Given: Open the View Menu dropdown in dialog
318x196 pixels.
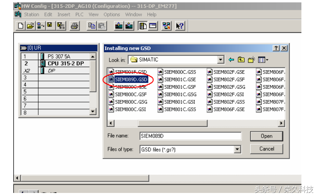Looking at the screenshot, I should (263, 60).
